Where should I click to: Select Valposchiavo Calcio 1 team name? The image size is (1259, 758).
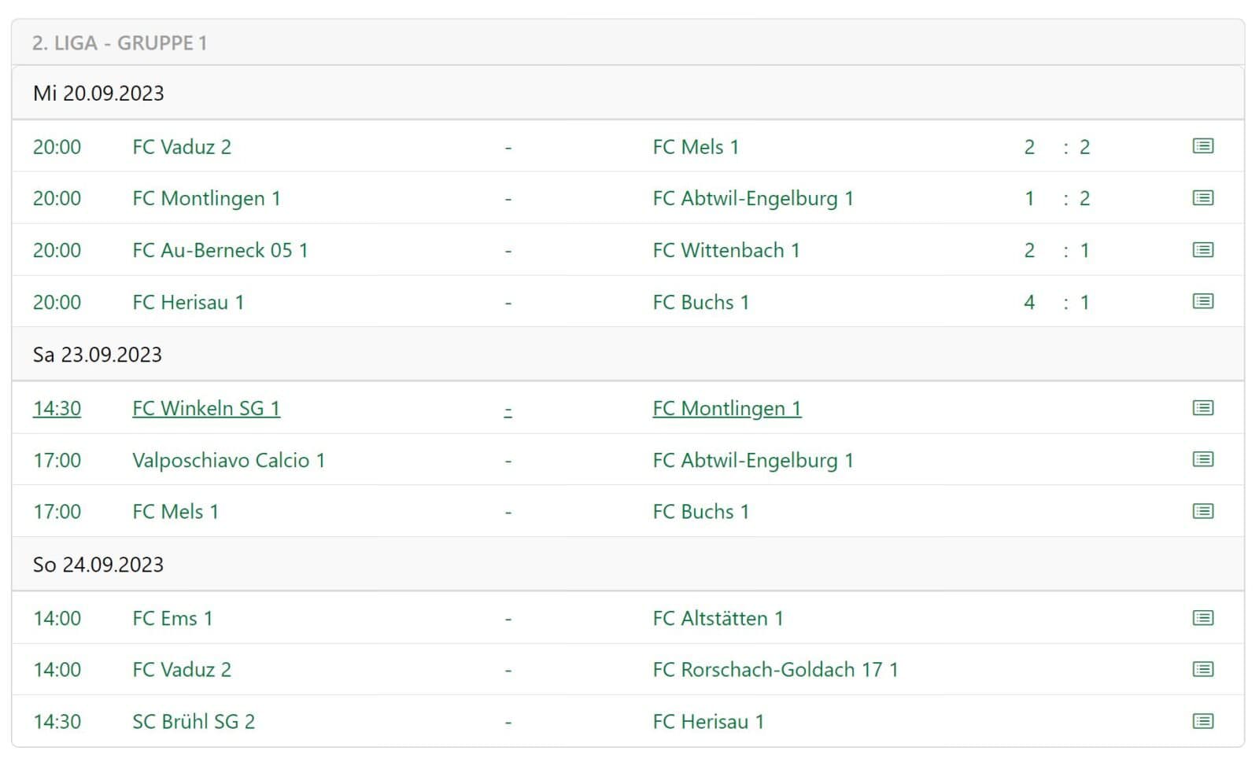pos(228,461)
